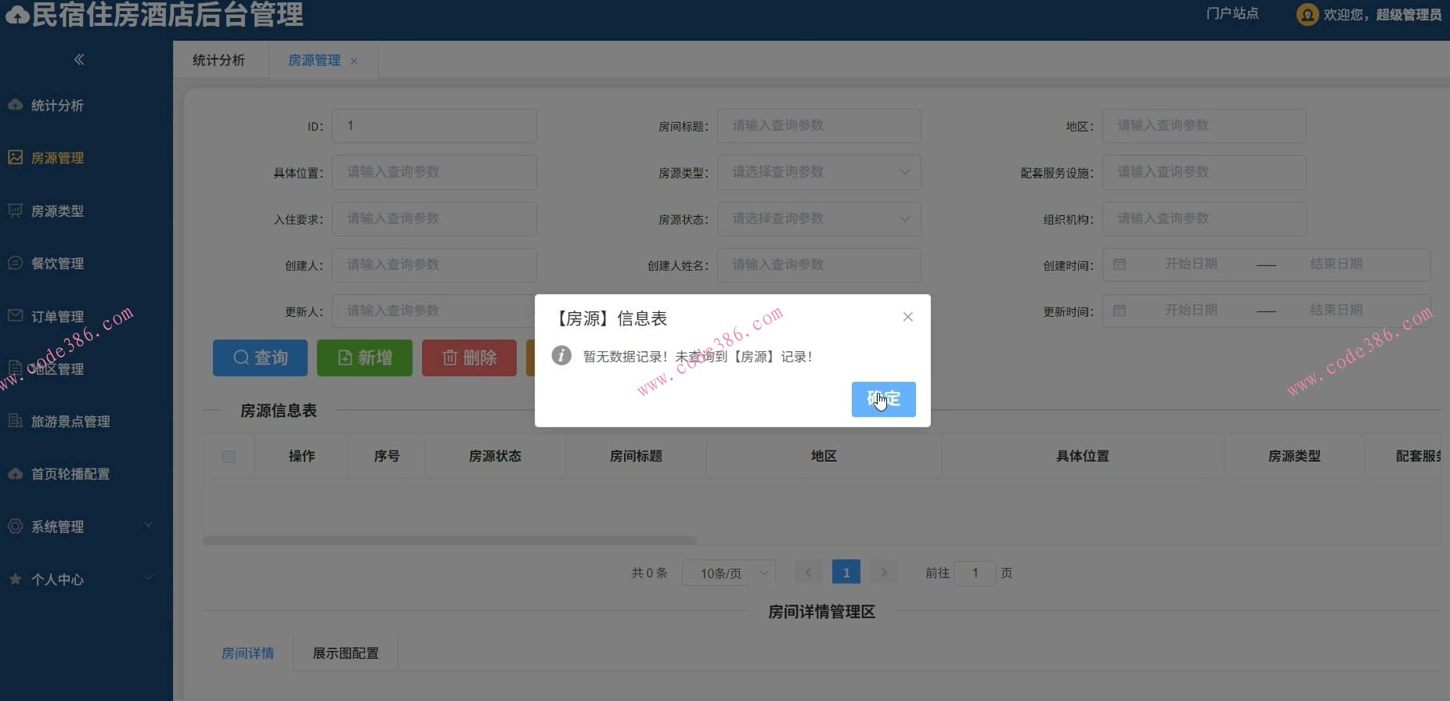
Task: Click the 房源状态 column header
Action: [x=495, y=456]
